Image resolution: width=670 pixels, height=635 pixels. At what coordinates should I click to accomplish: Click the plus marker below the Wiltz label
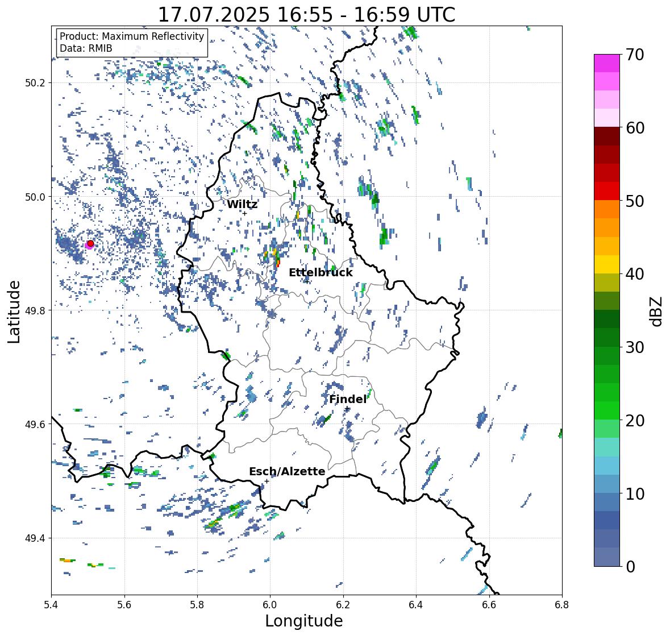(245, 213)
